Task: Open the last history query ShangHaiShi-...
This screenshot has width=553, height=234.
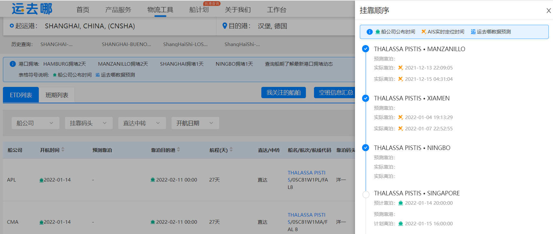Action: (x=242, y=44)
